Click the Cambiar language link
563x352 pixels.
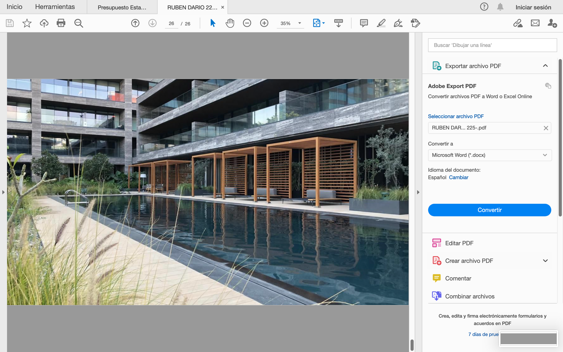click(458, 177)
